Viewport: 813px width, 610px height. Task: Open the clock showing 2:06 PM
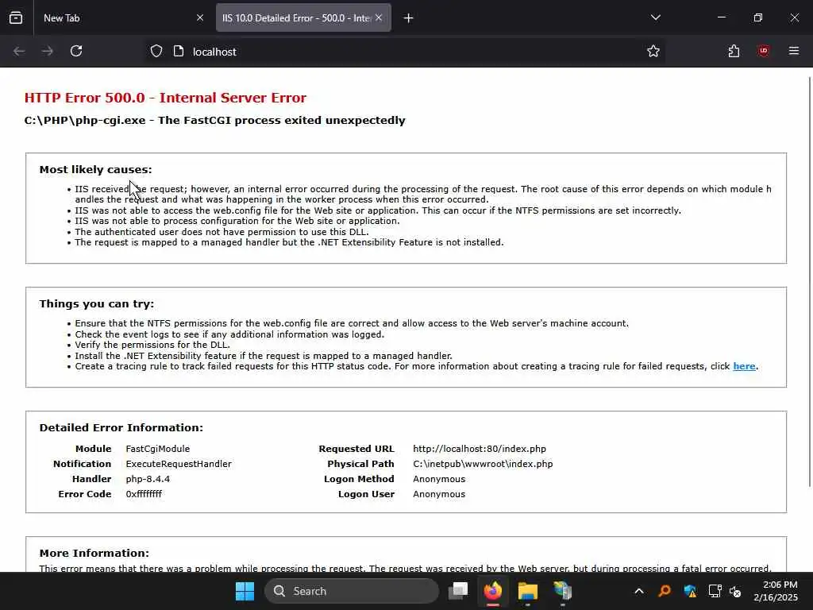coord(776,591)
